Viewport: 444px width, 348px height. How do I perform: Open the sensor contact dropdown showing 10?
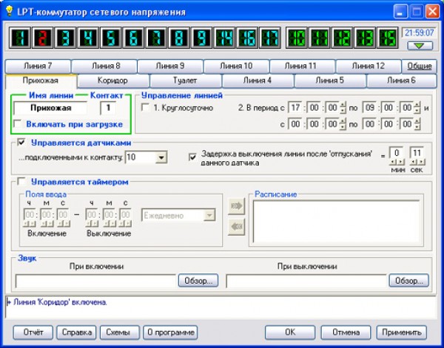[x=161, y=157]
